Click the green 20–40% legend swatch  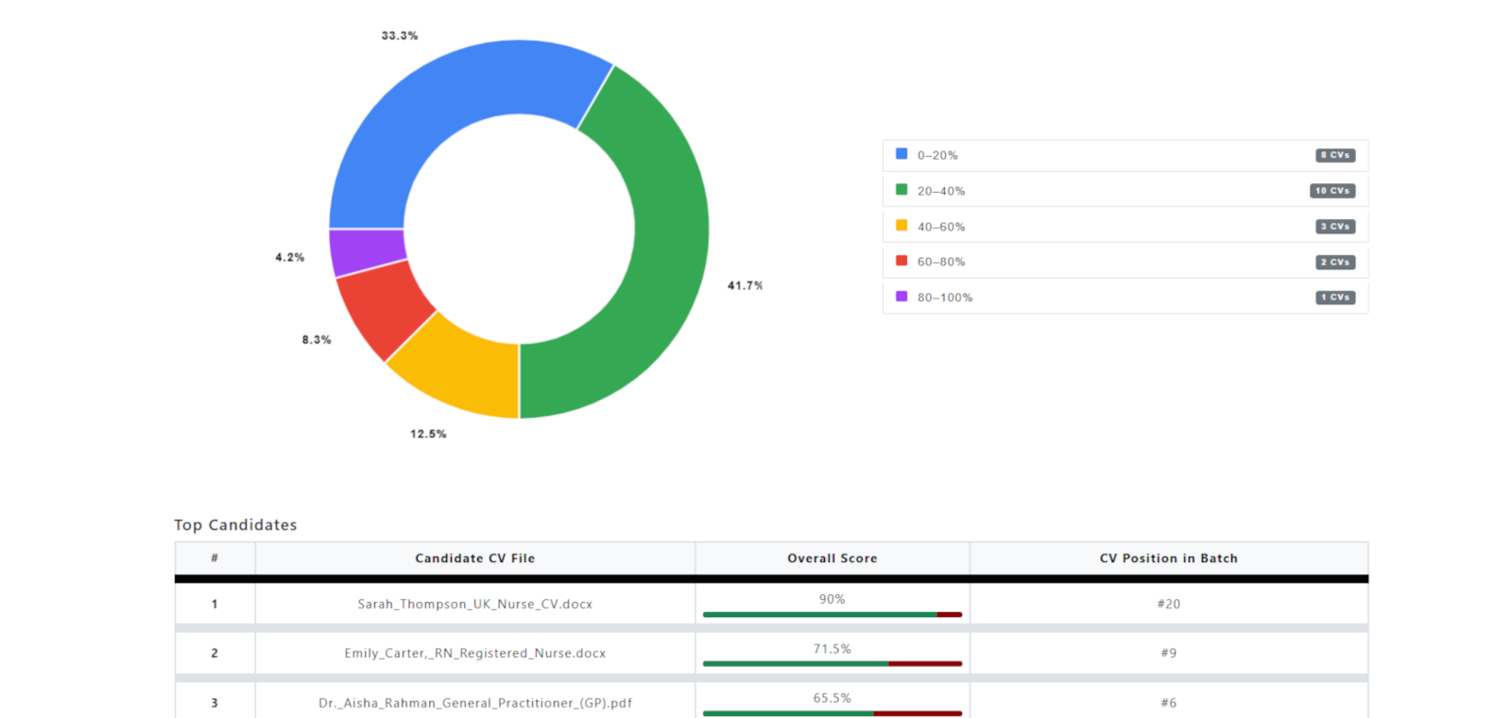click(902, 190)
